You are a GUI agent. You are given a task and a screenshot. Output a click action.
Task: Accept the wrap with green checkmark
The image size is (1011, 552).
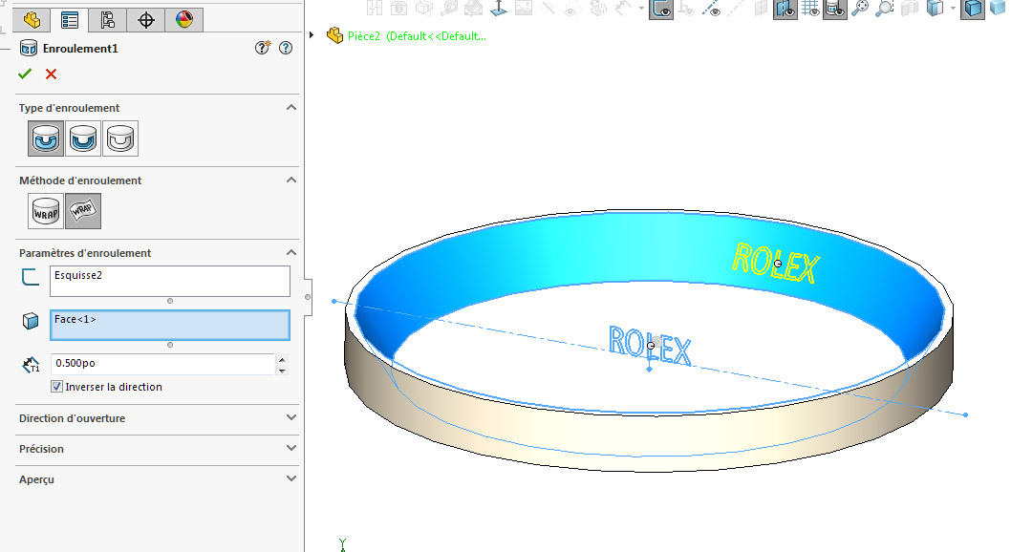25,74
